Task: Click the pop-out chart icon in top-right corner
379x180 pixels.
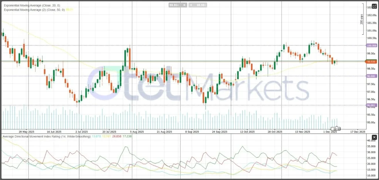Action: pos(374,6)
